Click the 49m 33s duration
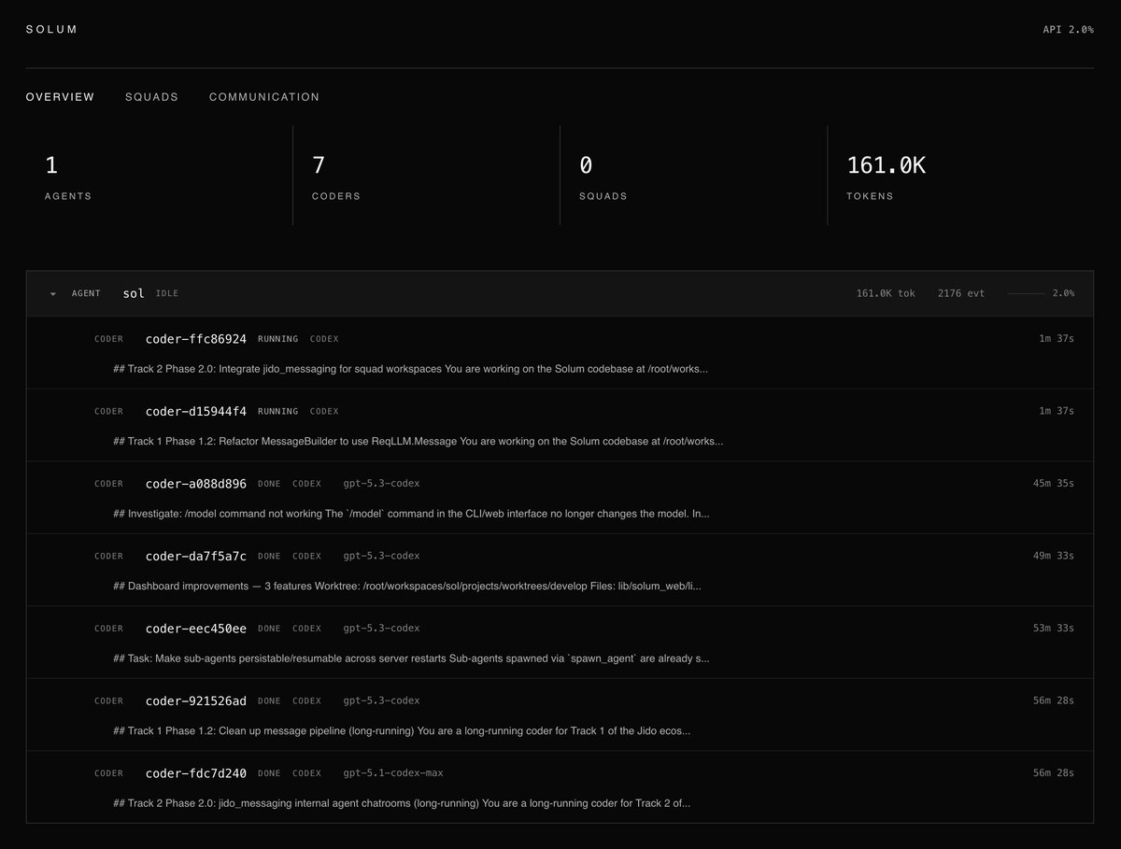Image resolution: width=1121 pixels, height=849 pixels. click(1054, 556)
